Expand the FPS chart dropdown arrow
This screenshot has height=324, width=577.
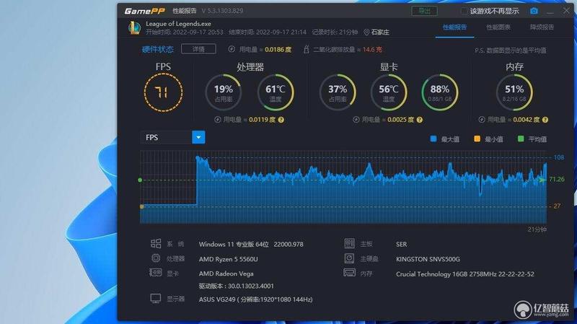pyautogui.click(x=198, y=137)
